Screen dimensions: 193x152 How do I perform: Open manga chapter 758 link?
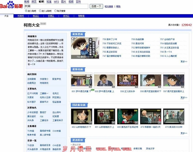click(137, 39)
